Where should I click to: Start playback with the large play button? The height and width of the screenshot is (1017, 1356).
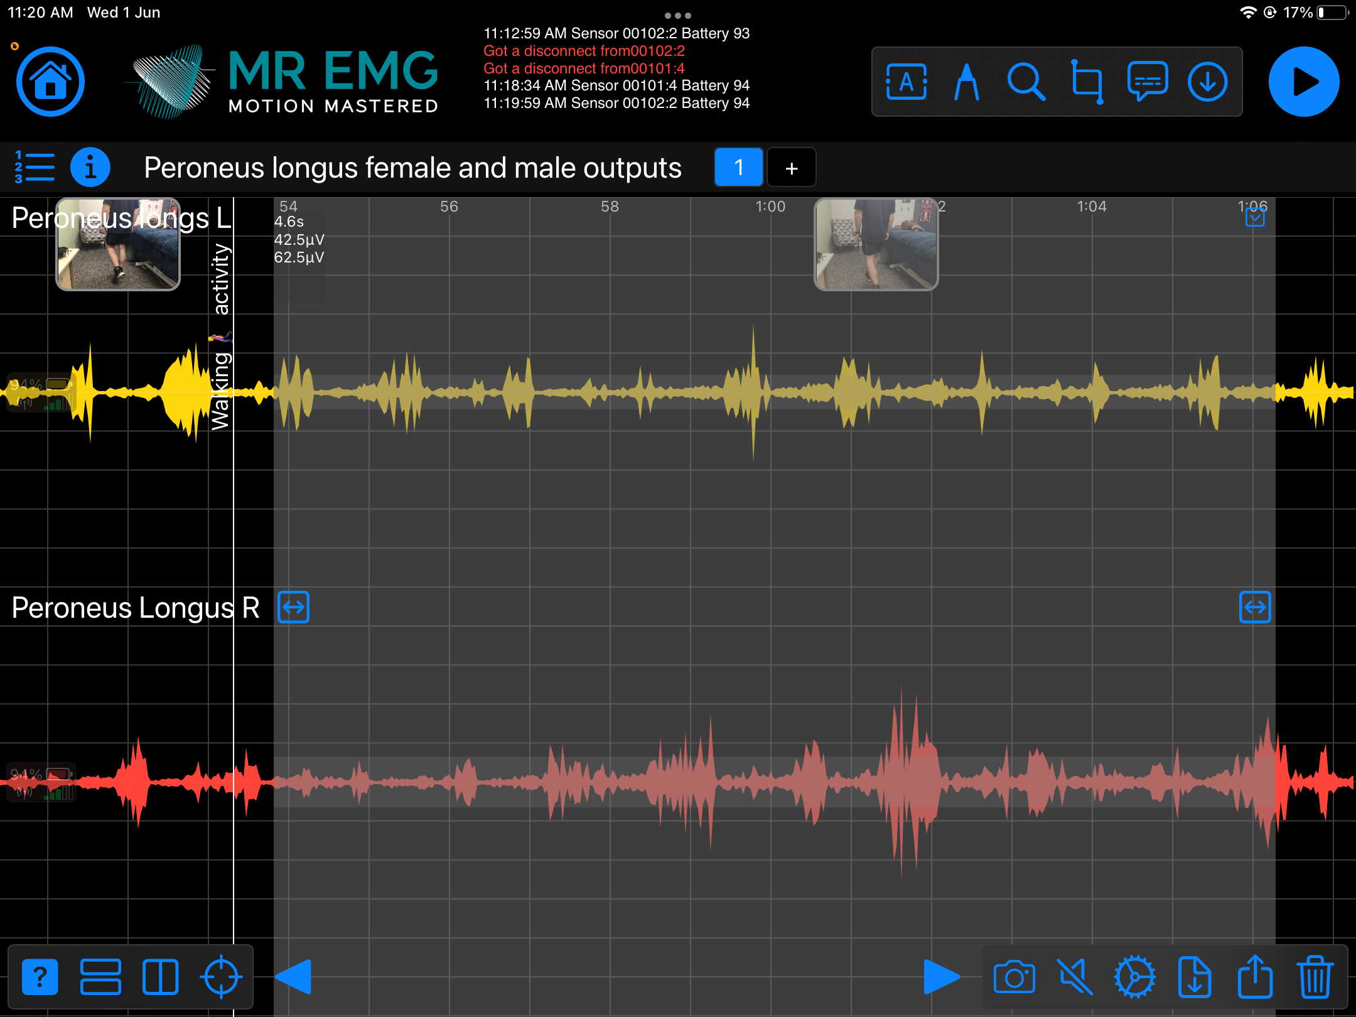[1304, 82]
